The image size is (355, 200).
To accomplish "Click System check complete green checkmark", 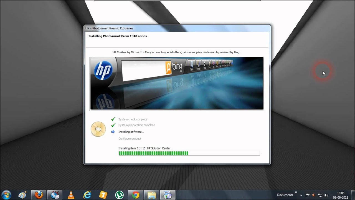I will pyautogui.click(x=113, y=119).
